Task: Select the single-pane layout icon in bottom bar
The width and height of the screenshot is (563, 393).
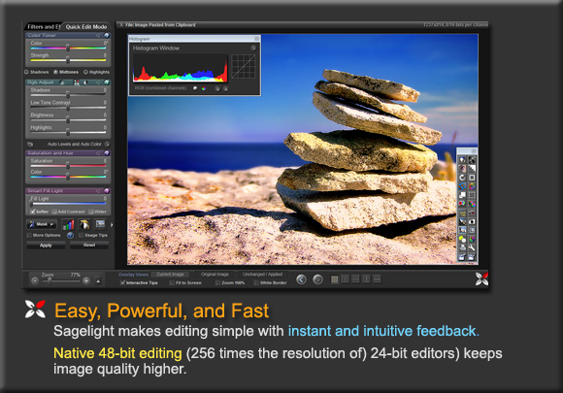Action: pos(334,279)
